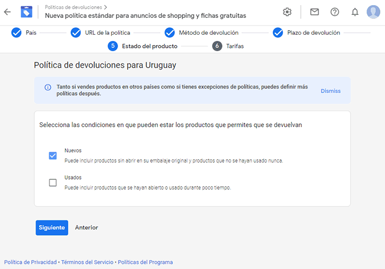
Task: Open the Merchant Center tag logo
Action: point(27,12)
